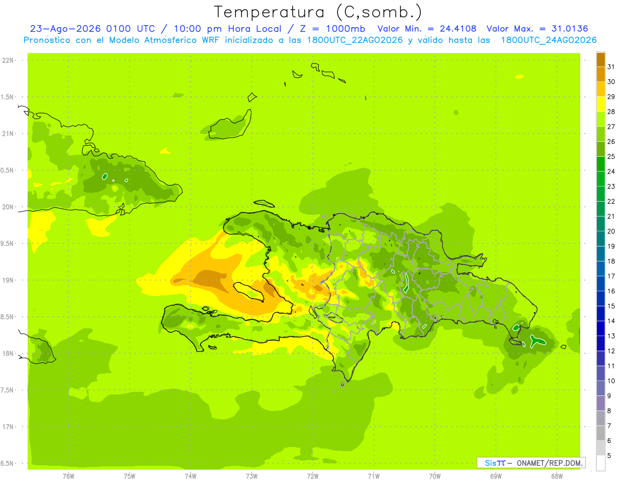Click the legend scale number "31"
The height and width of the screenshot is (483, 625).
click(x=611, y=67)
